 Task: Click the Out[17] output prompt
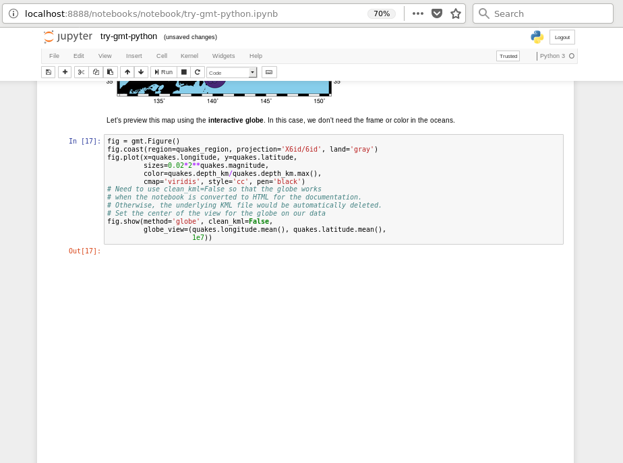[85, 251]
